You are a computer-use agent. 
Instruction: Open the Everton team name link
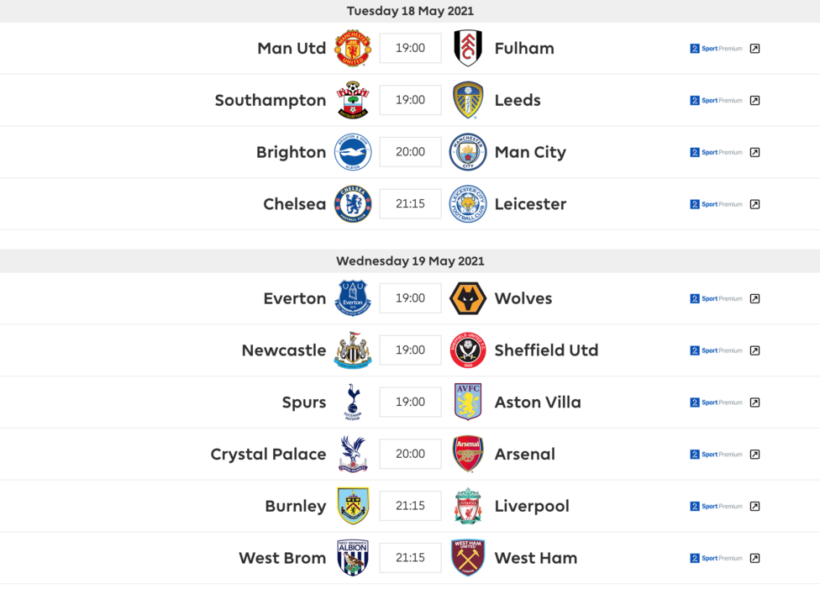pyautogui.click(x=294, y=298)
